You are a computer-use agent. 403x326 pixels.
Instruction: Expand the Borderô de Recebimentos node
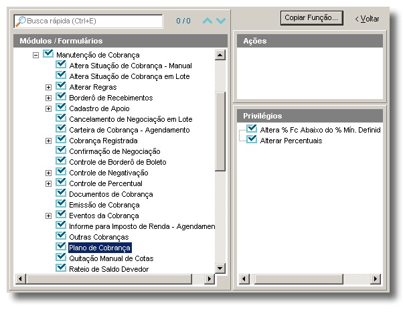tap(48, 98)
